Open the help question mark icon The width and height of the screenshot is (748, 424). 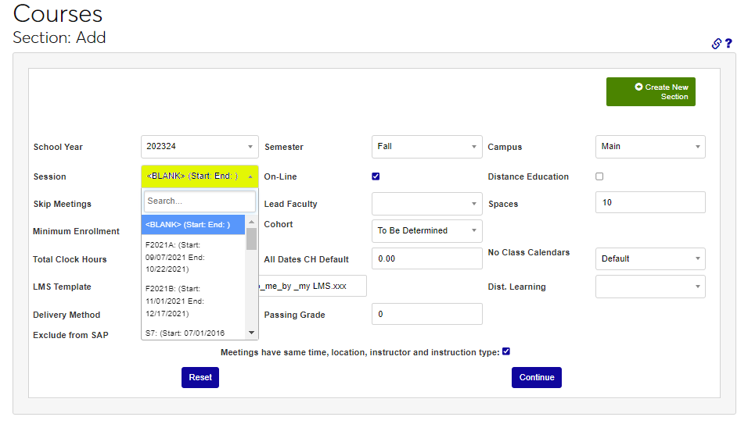coord(728,44)
